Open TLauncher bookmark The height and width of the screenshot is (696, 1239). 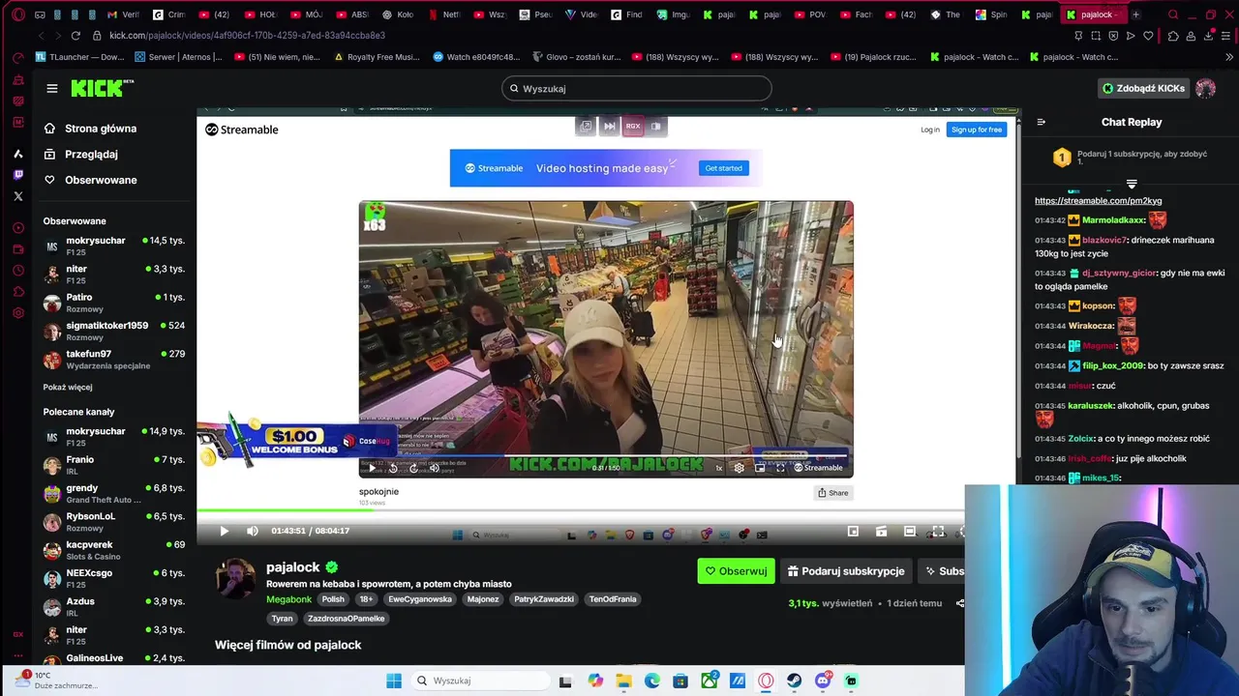pos(79,57)
